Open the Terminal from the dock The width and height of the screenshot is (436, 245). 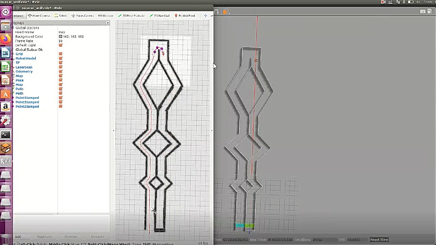click(x=6, y=134)
